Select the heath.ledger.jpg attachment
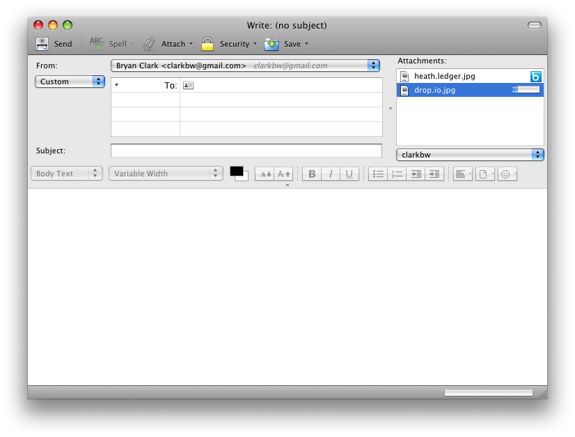 (470, 76)
